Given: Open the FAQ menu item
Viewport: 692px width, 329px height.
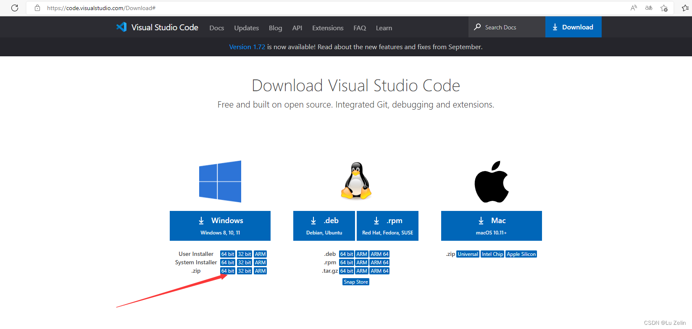Looking at the screenshot, I should pos(360,28).
